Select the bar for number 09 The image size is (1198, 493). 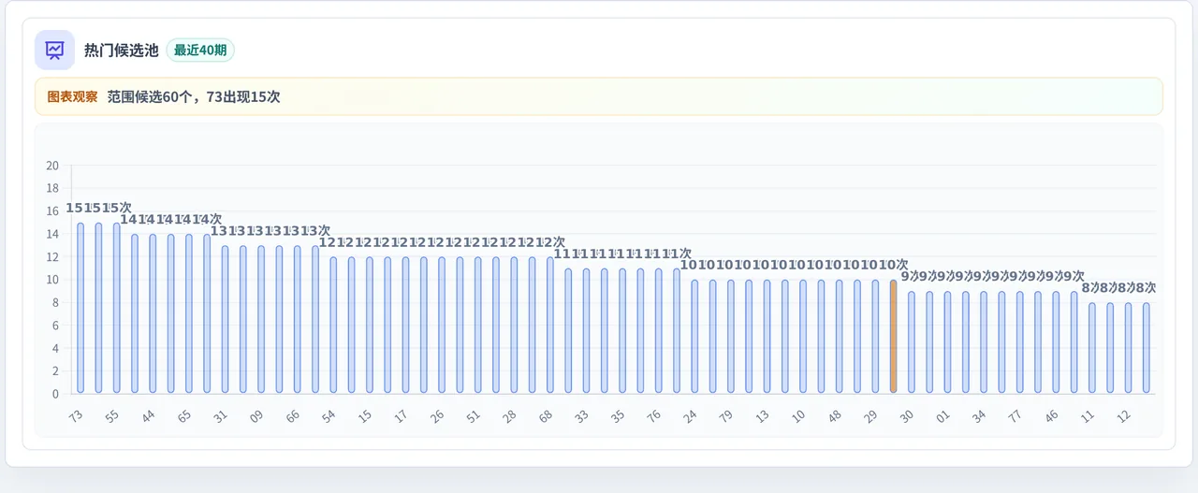[x=261, y=319]
